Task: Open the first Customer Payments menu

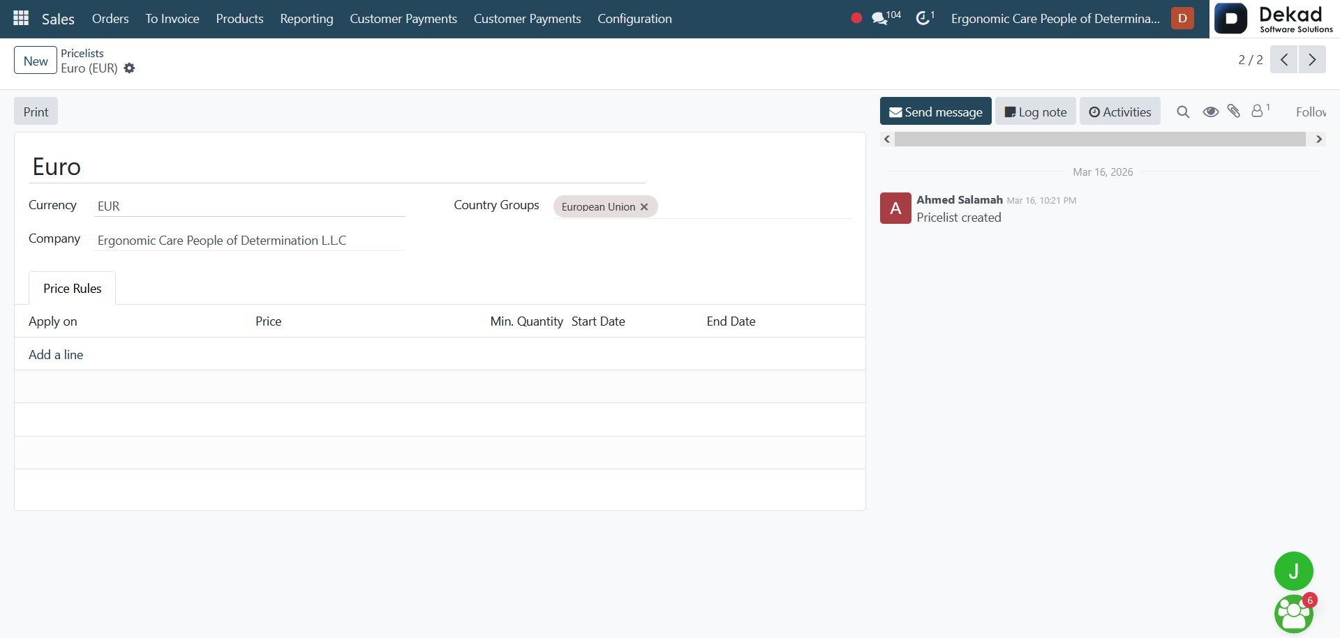Action: coord(403,19)
